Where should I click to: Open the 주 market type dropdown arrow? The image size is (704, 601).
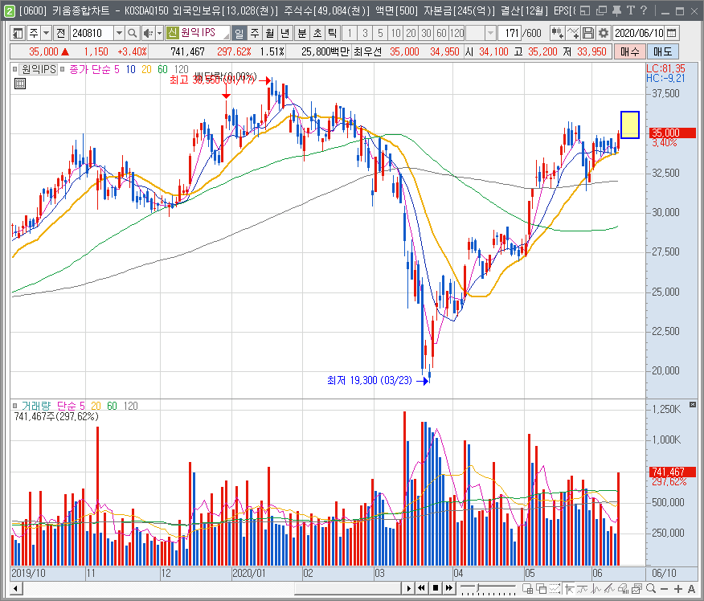[x=47, y=33]
